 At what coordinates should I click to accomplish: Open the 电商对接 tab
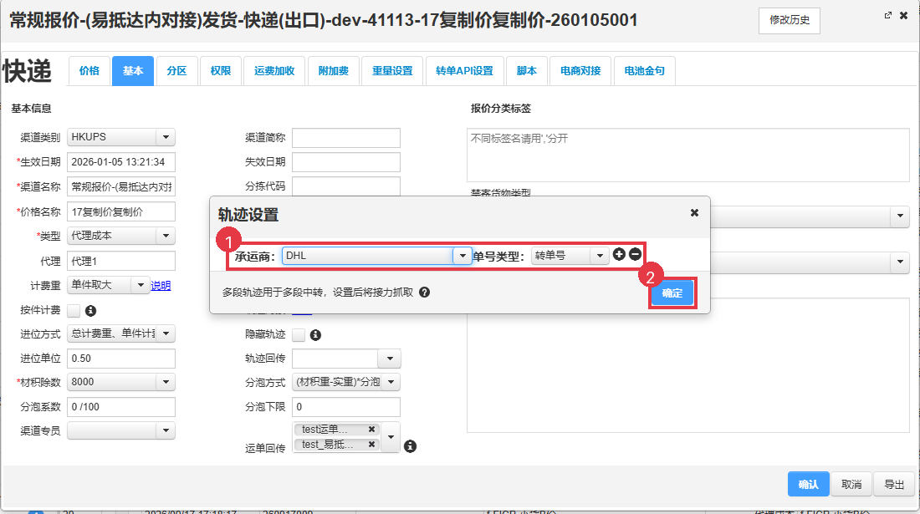(x=581, y=71)
